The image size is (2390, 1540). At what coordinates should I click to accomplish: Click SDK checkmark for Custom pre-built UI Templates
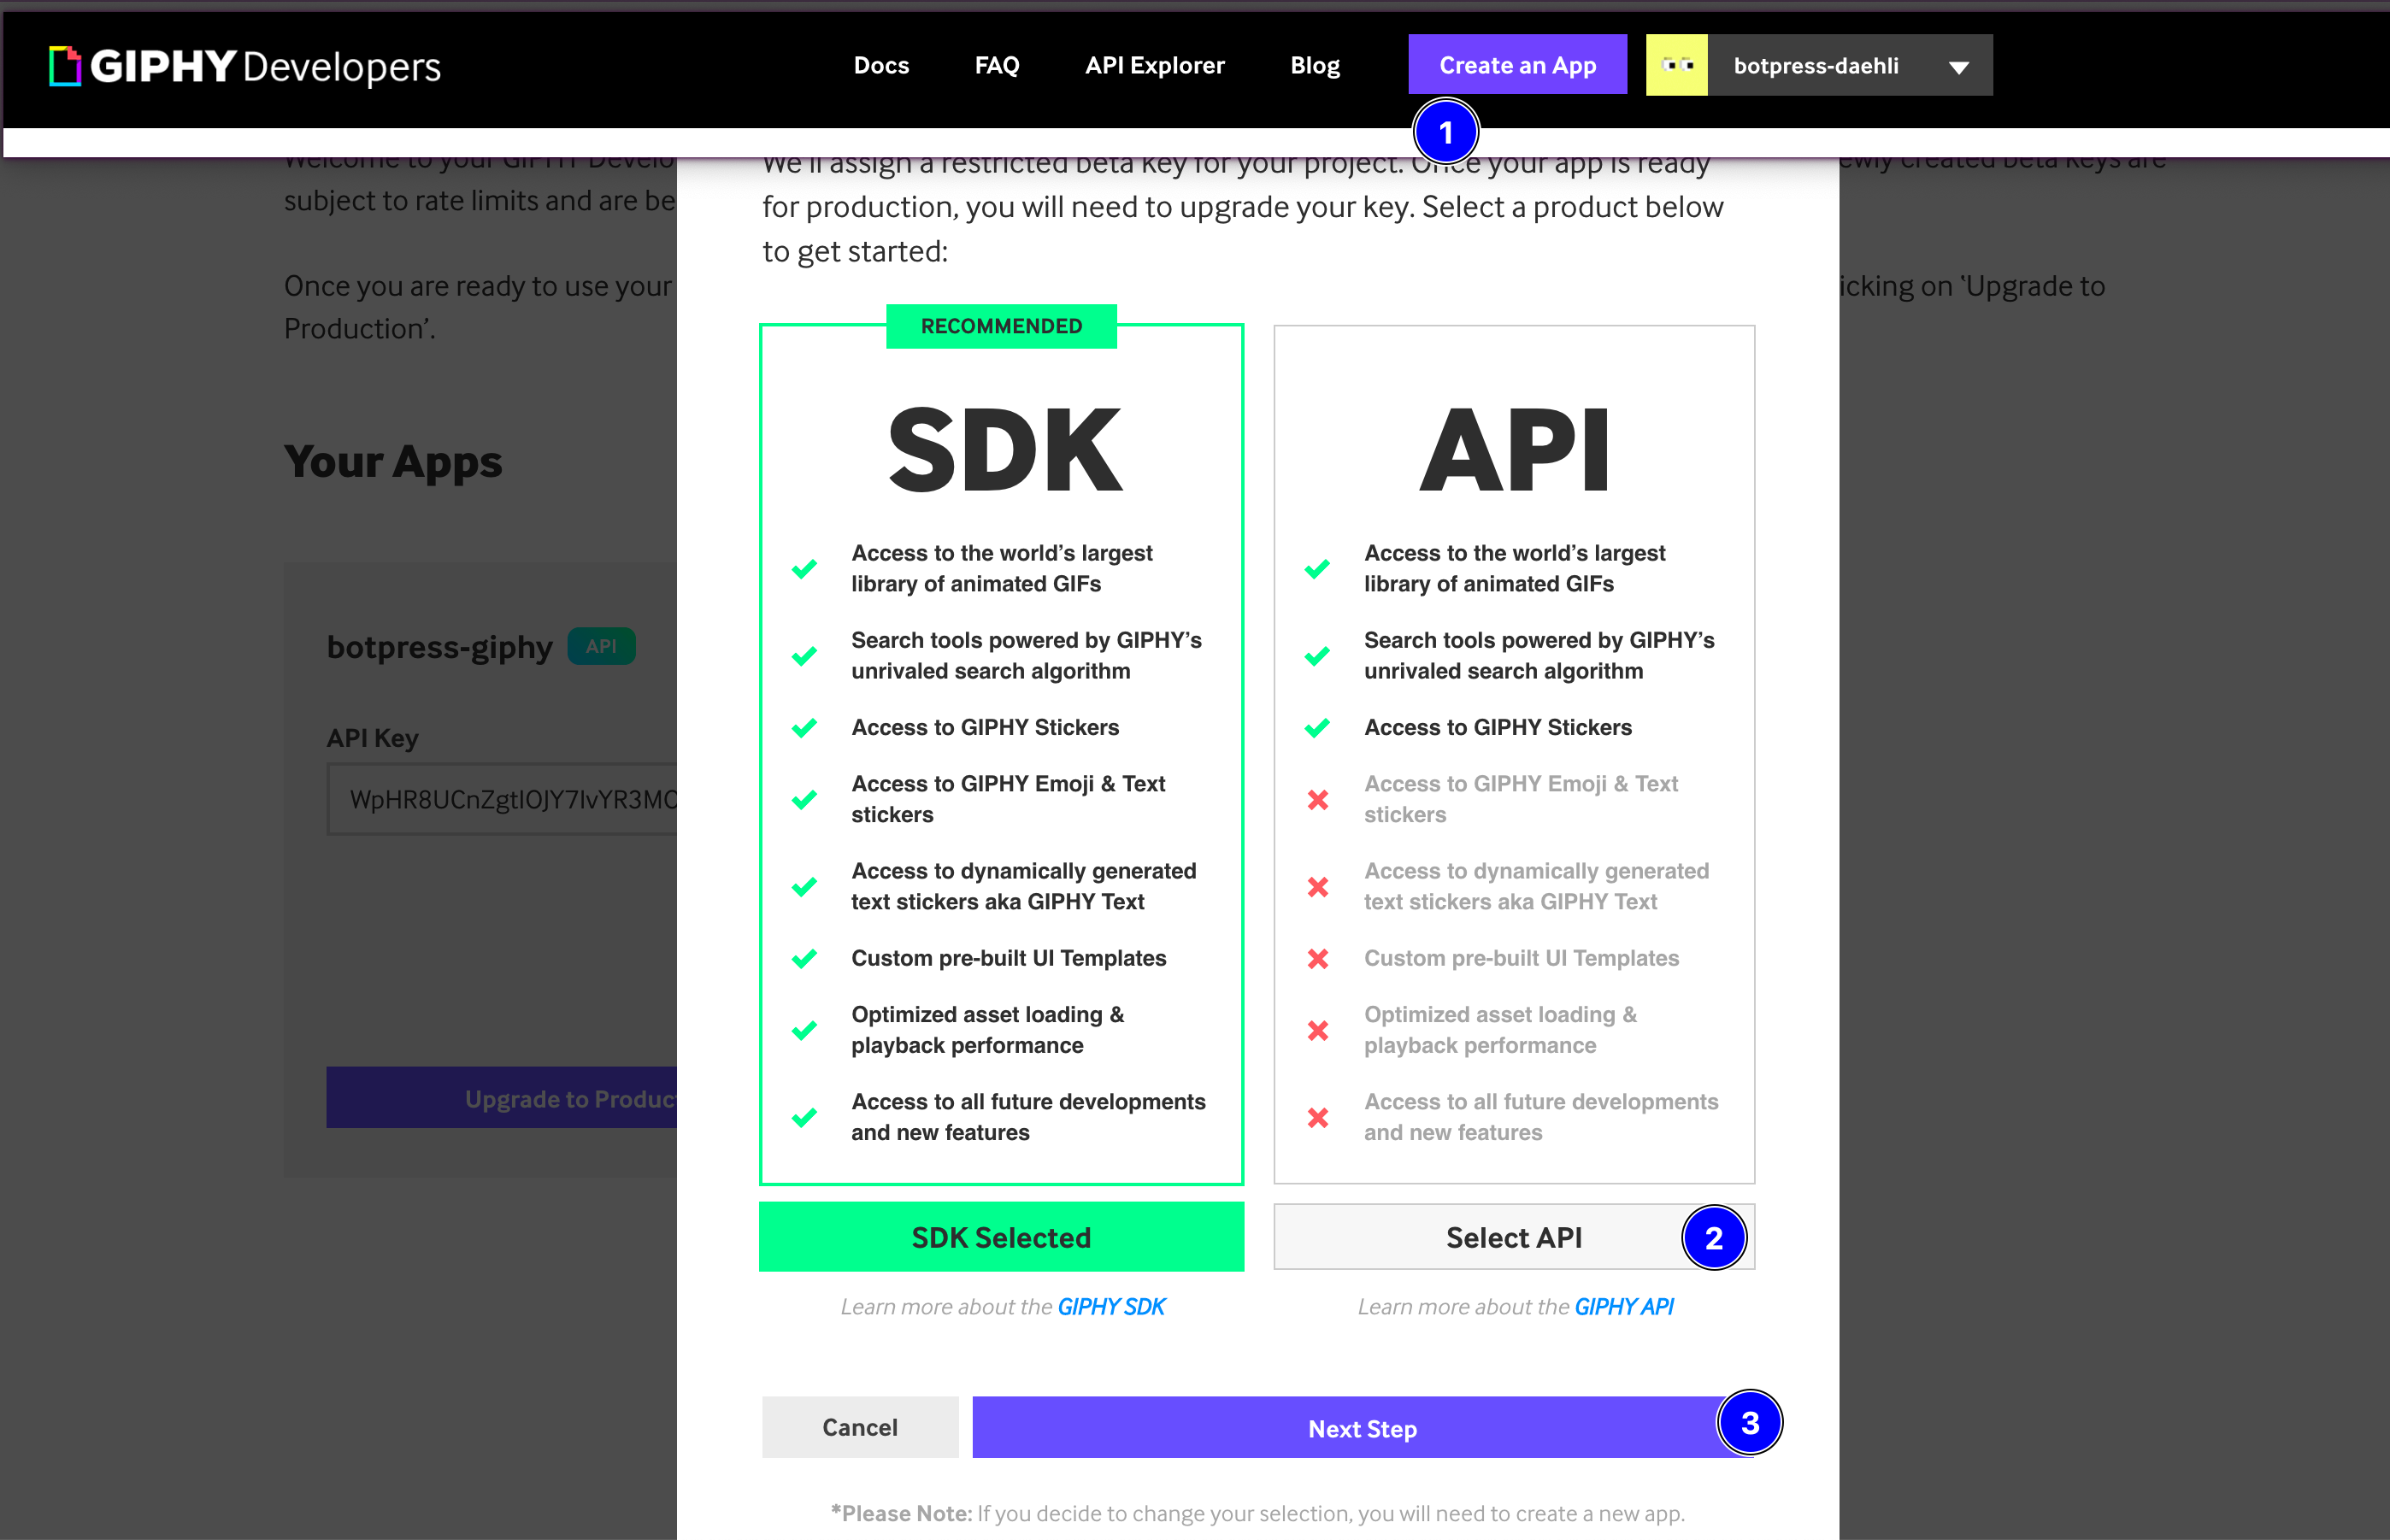tap(804, 959)
